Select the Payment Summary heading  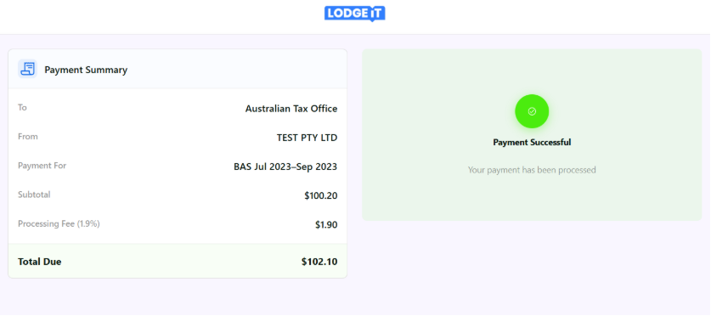tap(86, 70)
